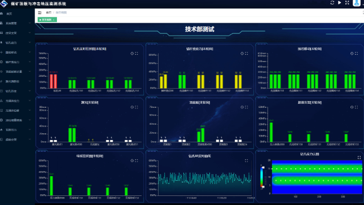This screenshot has width=364, height=205.
Task: Click the 首页 breadcrumb link
Action: [x=49, y=12]
